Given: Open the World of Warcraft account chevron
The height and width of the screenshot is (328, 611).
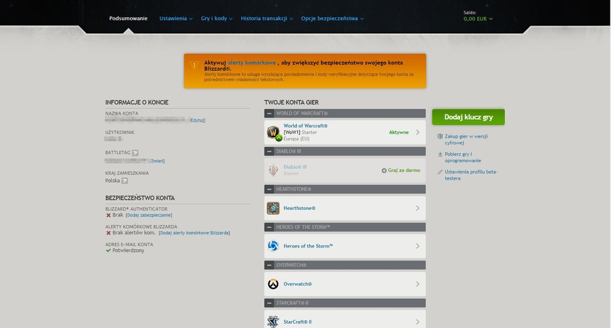Looking at the screenshot, I should tap(418, 132).
